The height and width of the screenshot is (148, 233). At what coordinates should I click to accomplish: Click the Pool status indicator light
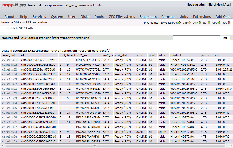(179, 23)
